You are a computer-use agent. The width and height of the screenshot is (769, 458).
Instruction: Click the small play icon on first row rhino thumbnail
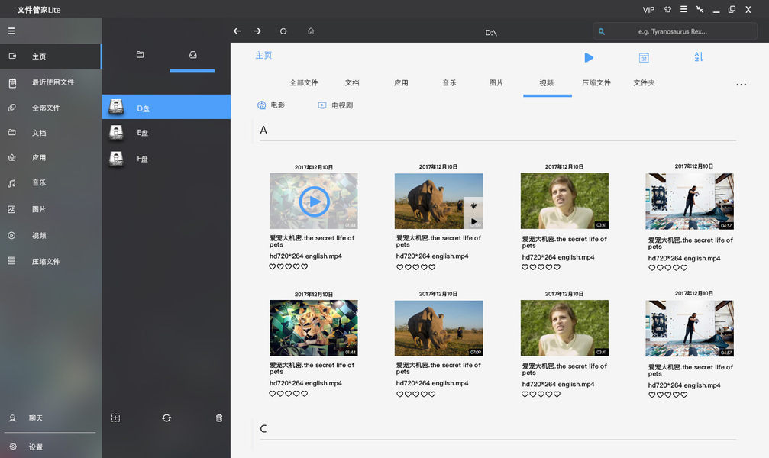point(473,221)
